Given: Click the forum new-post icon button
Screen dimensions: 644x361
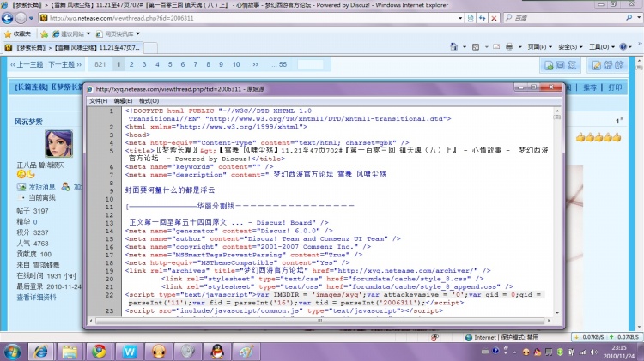Looking at the screenshot, I should (x=607, y=65).
